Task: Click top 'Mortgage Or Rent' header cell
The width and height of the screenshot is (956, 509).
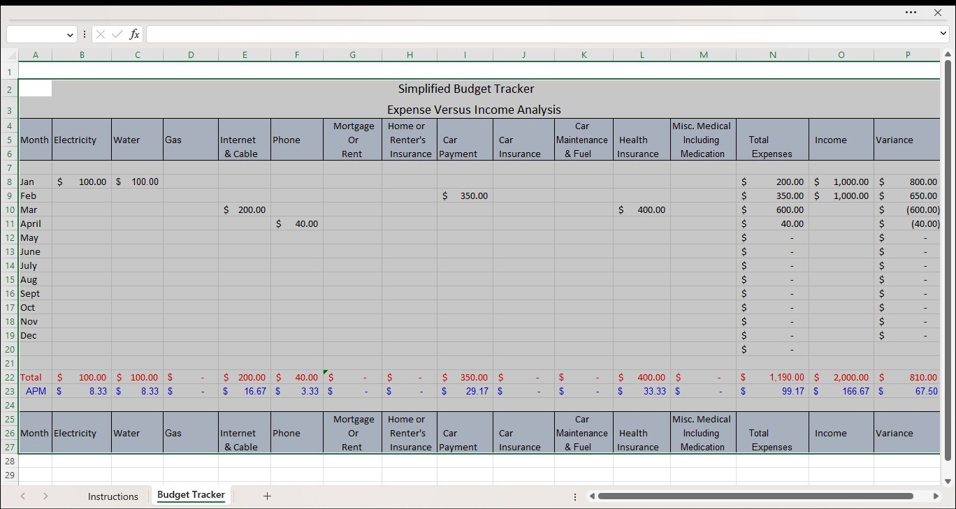Action: point(352,140)
